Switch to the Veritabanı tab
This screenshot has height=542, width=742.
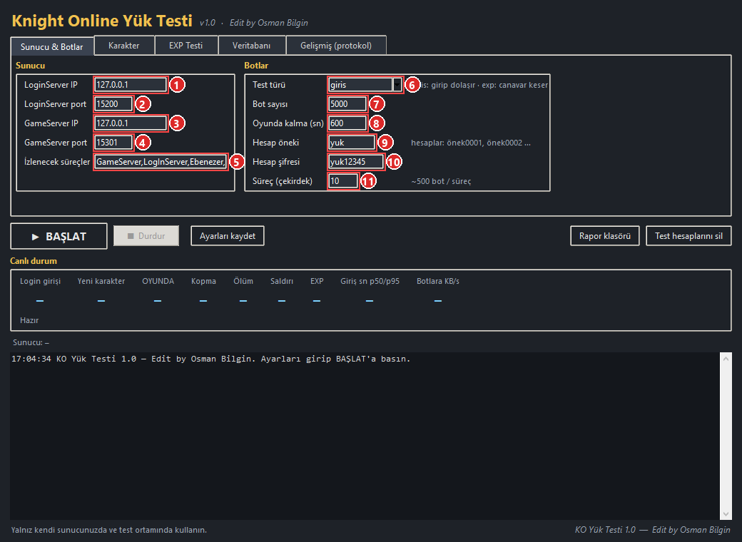251,46
